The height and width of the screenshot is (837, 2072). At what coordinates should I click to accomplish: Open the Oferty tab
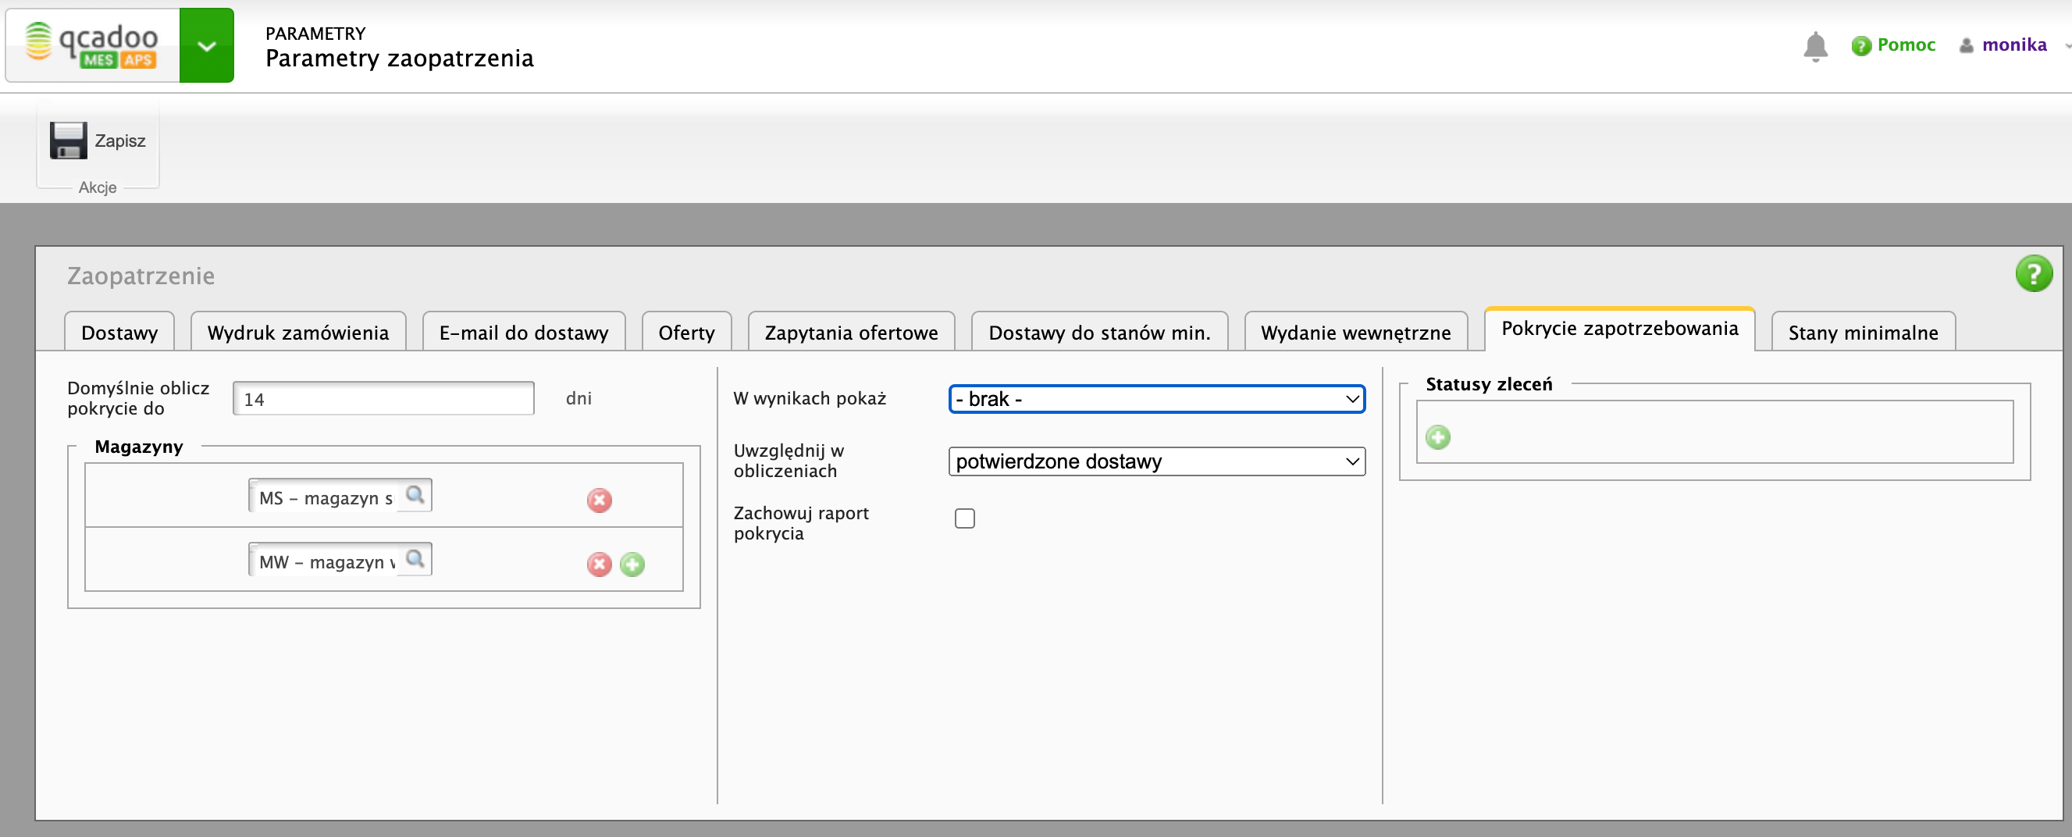[686, 333]
